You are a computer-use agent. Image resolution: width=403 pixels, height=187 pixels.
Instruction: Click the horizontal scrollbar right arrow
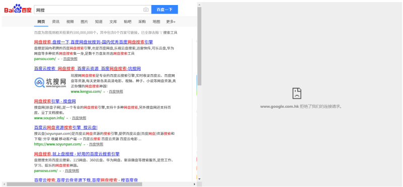[194, 184]
